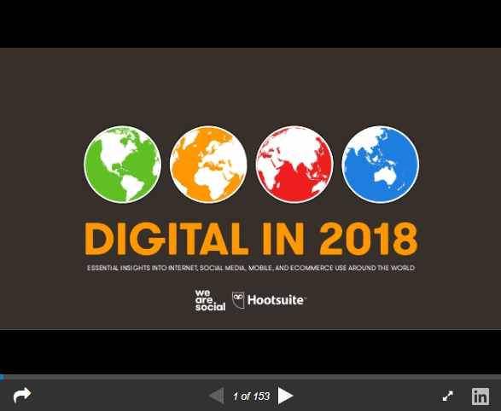Go to the previous slide
Image resolution: width=501 pixels, height=411 pixels.
[x=216, y=396]
